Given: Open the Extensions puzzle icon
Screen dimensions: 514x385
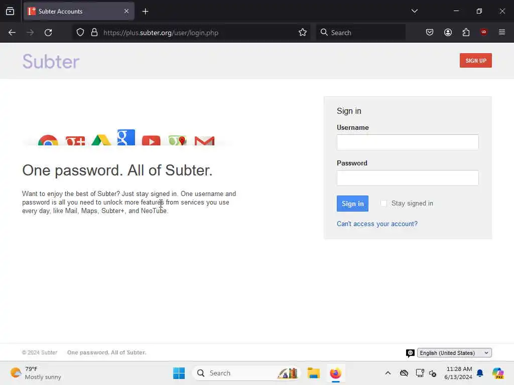Looking at the screenshot, I should [x=466, y=32].
